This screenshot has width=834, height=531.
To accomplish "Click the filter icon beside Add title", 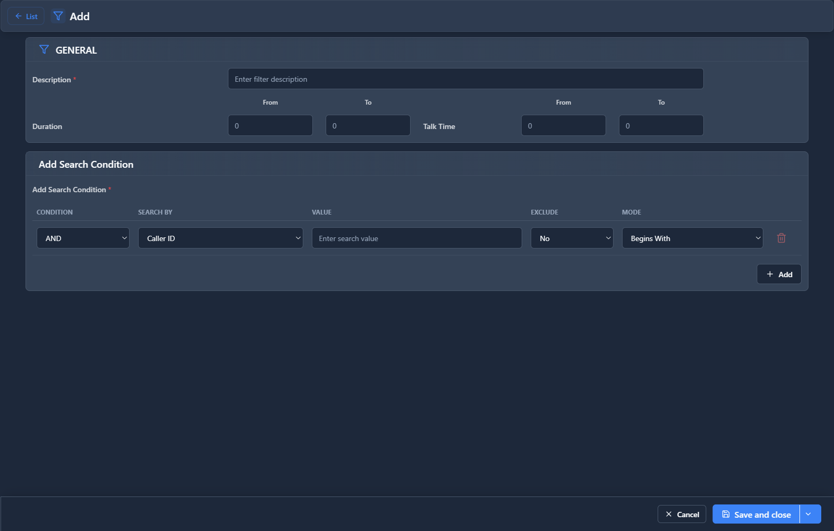I will click(58, 16).
